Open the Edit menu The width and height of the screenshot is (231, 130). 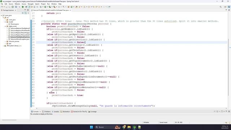click(x=6, y=4)
